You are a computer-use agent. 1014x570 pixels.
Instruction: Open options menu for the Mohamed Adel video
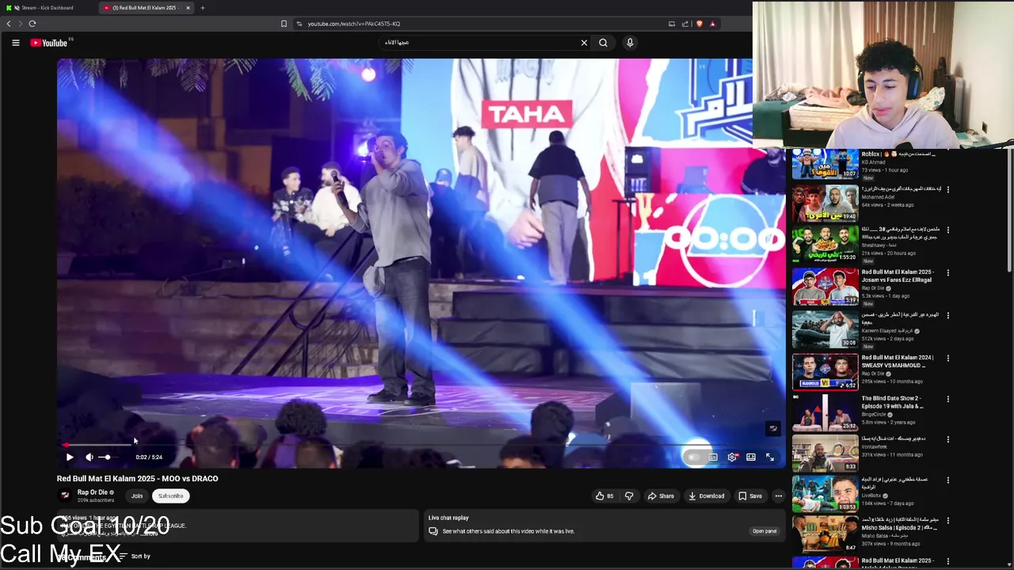point(948,189)
